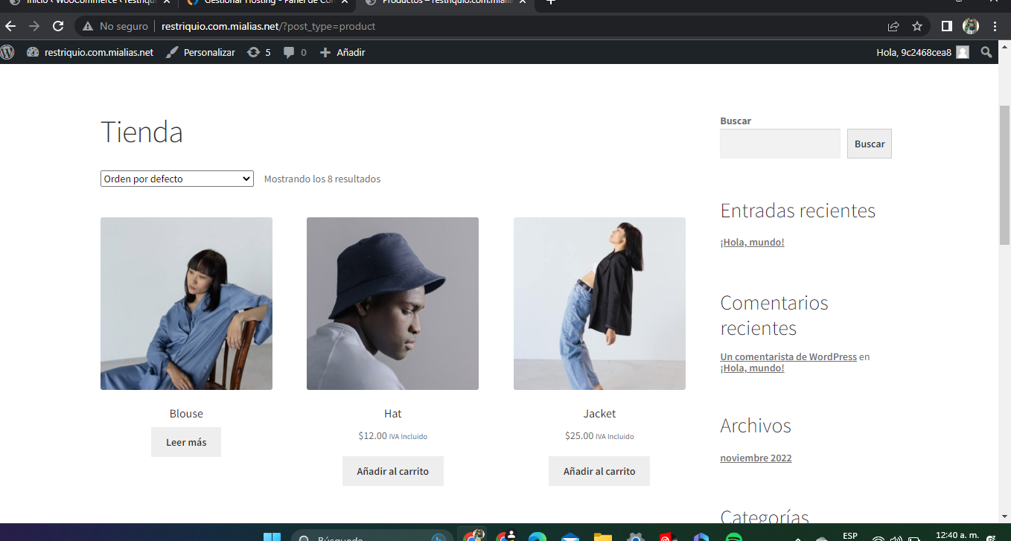
Task: Reload the page with the refresh icon
Action: point(58,26)
